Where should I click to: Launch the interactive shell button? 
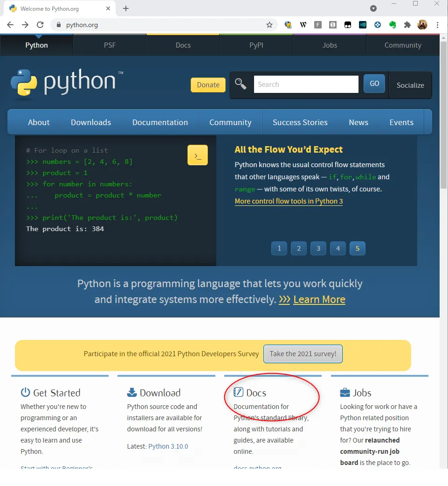tap(197, 155)
